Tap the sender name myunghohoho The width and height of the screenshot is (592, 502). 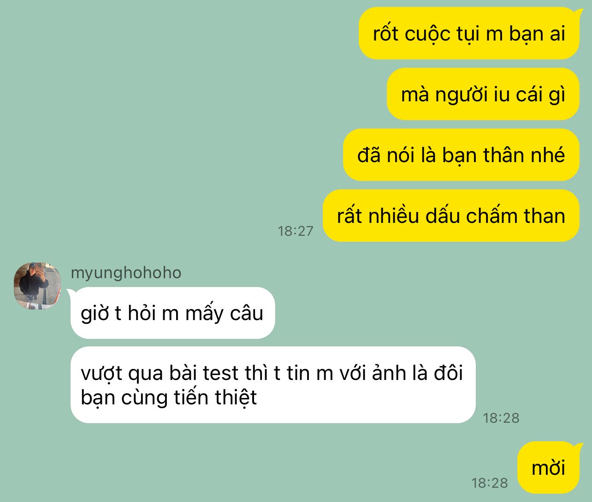click(126, 273)
